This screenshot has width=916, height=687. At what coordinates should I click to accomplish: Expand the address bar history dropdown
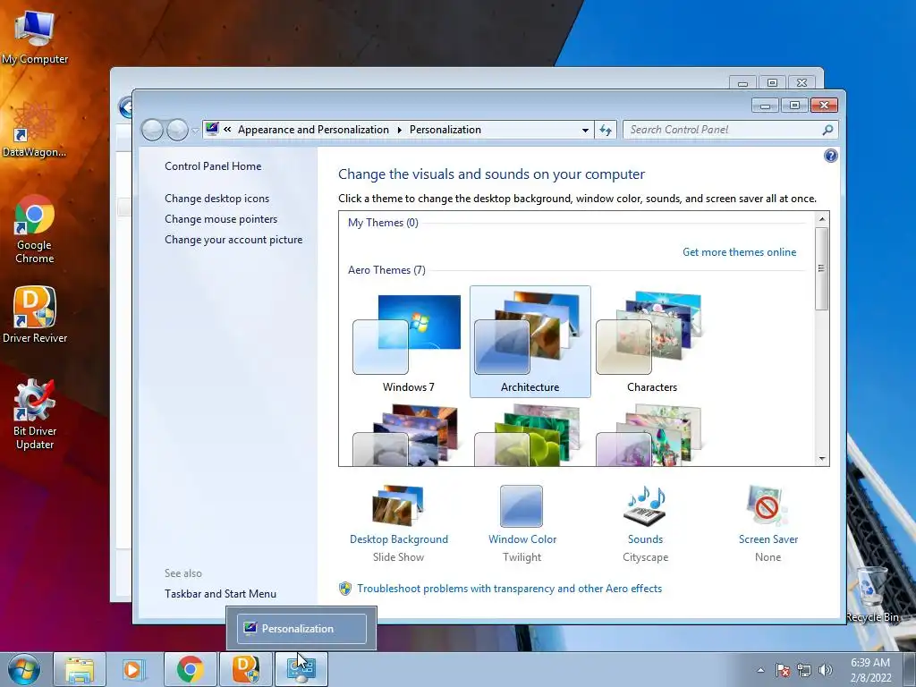coord(585,131)
